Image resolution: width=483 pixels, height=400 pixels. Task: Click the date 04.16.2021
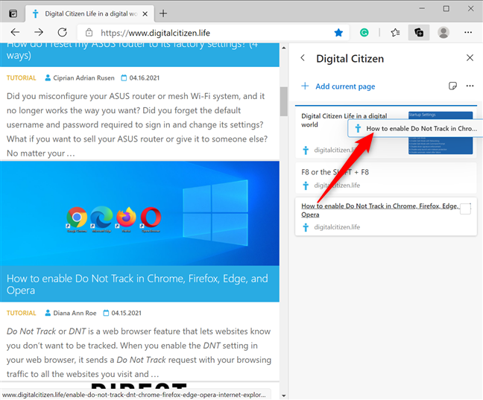point(144,78)
